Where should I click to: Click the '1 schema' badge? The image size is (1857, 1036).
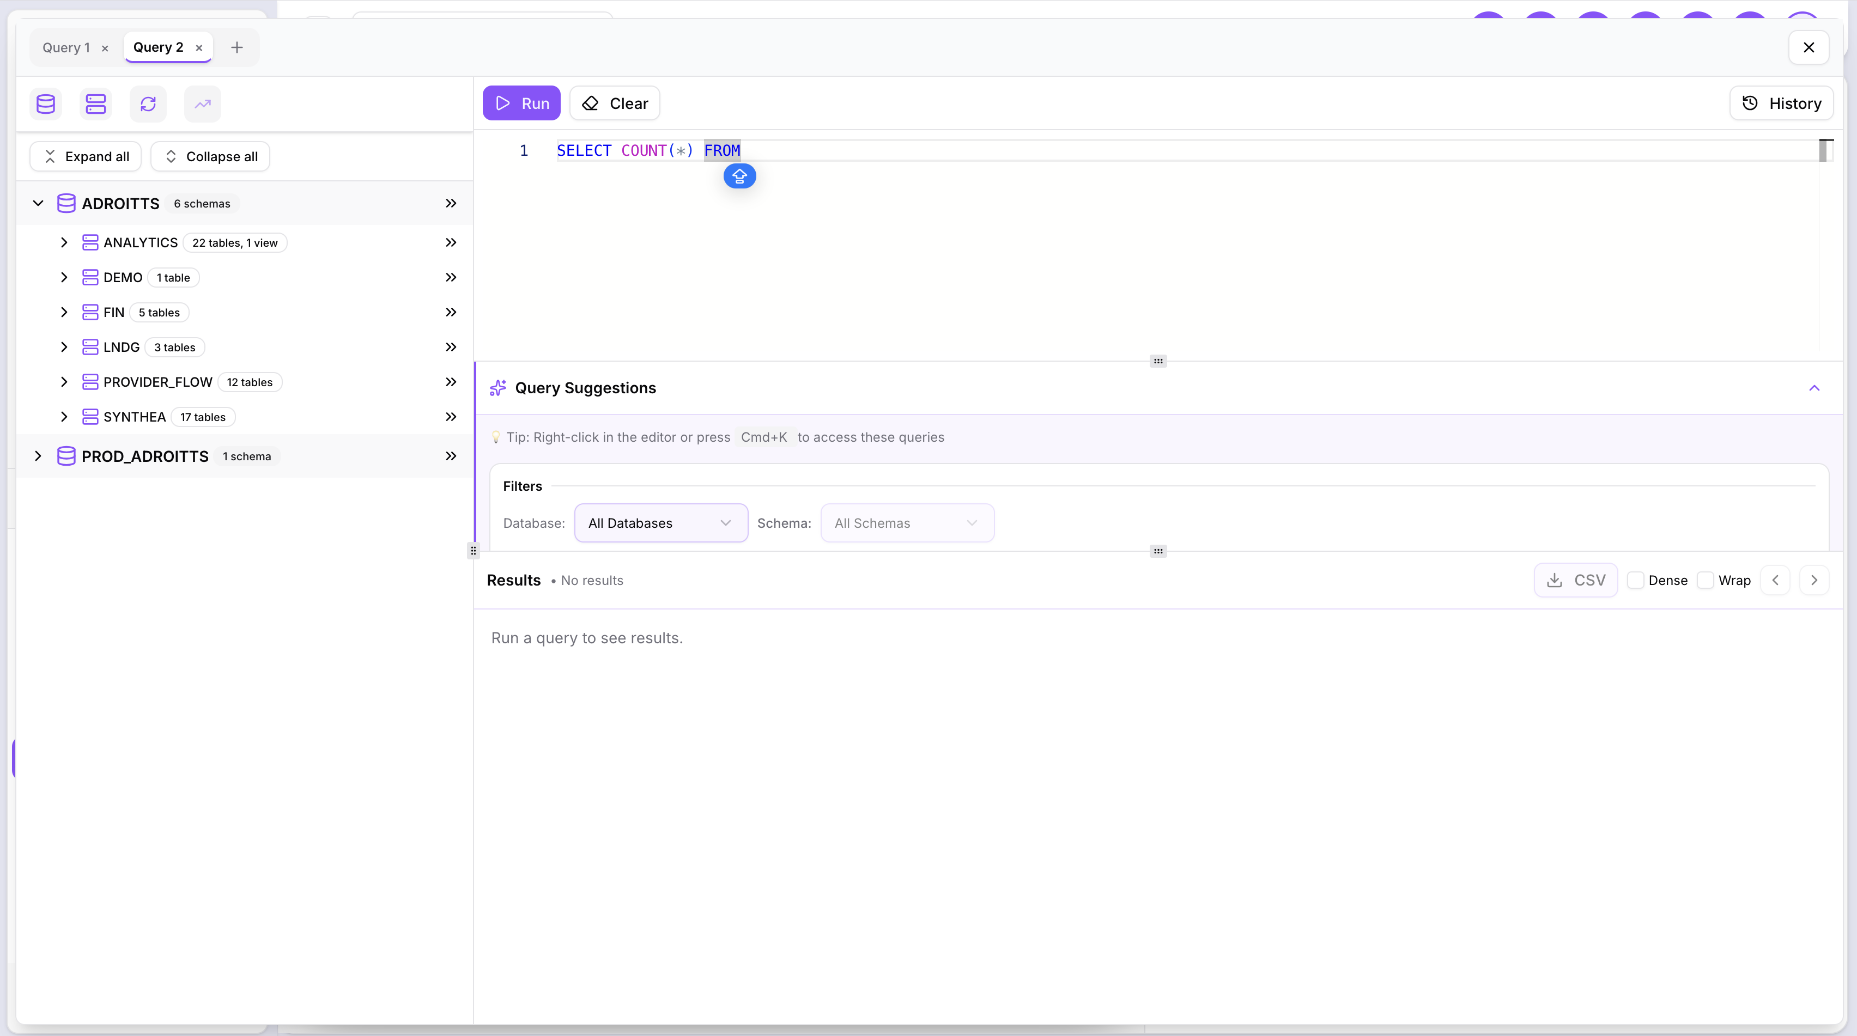coord(246,456)
